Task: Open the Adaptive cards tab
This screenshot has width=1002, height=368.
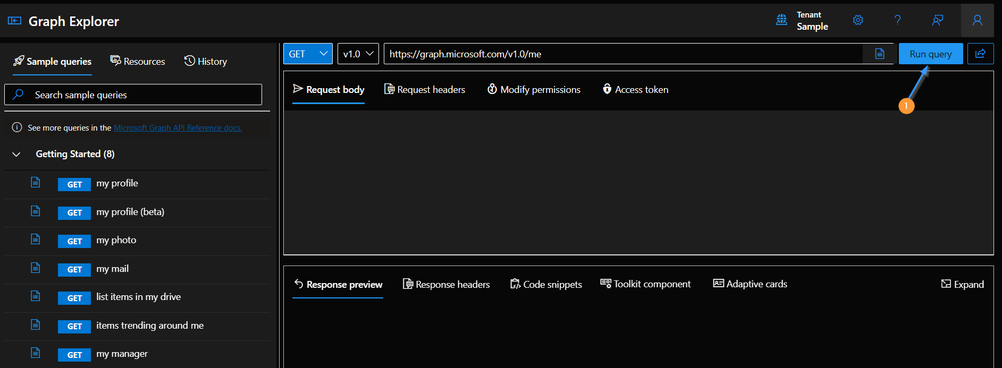Action: [x=750, y=284]
